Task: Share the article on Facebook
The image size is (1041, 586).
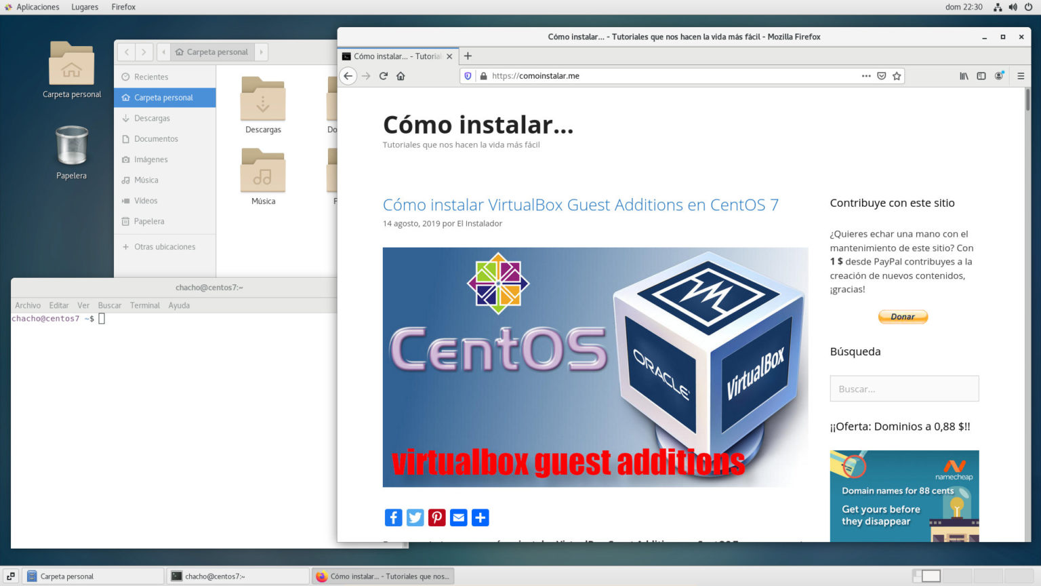Action: click(x=393, y=517)
